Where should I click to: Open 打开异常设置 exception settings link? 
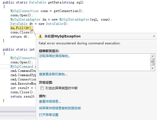[49, 115]
